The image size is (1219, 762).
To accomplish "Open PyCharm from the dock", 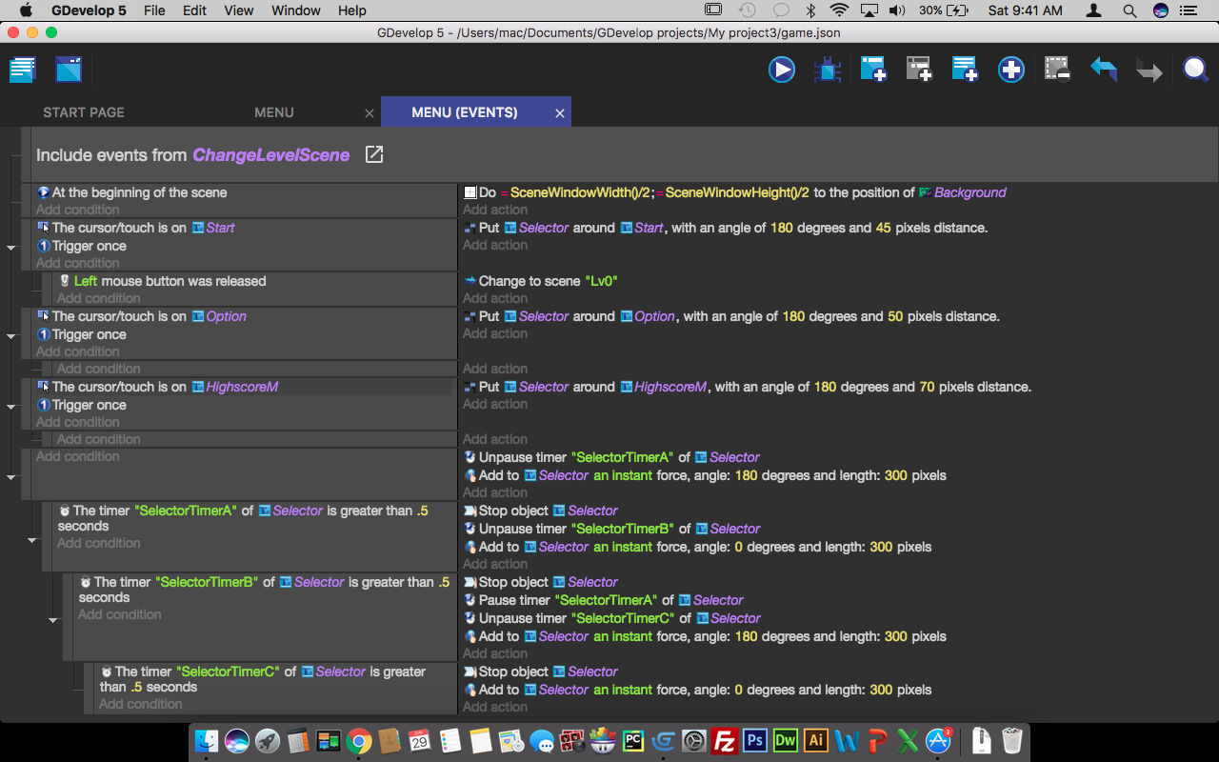I will pyautogui.click(x=633, y=741).
